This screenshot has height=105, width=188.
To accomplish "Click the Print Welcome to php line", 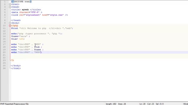I will [42, 28].
